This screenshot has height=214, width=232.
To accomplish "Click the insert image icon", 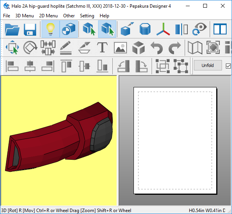I will click(x=120, y=47).
